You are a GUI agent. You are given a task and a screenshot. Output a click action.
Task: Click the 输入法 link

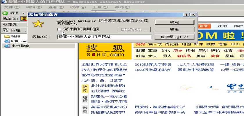point(155,44)
